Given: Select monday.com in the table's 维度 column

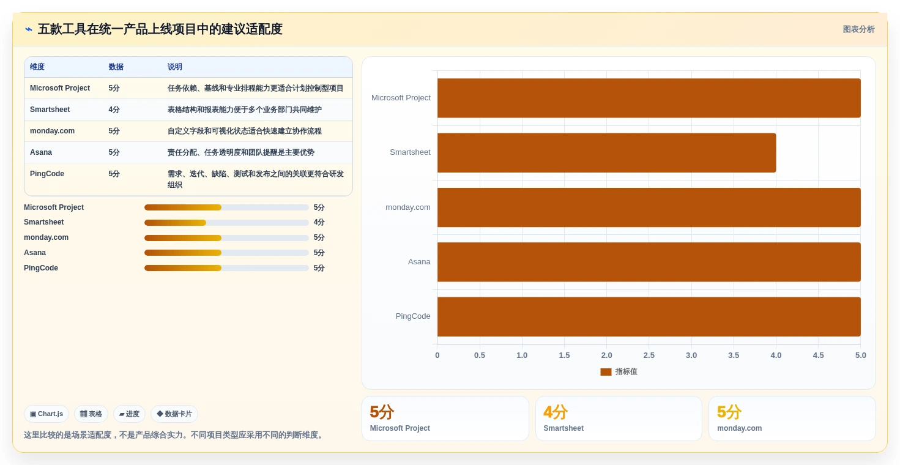Looking at the screenshot, I should point(52,131).
